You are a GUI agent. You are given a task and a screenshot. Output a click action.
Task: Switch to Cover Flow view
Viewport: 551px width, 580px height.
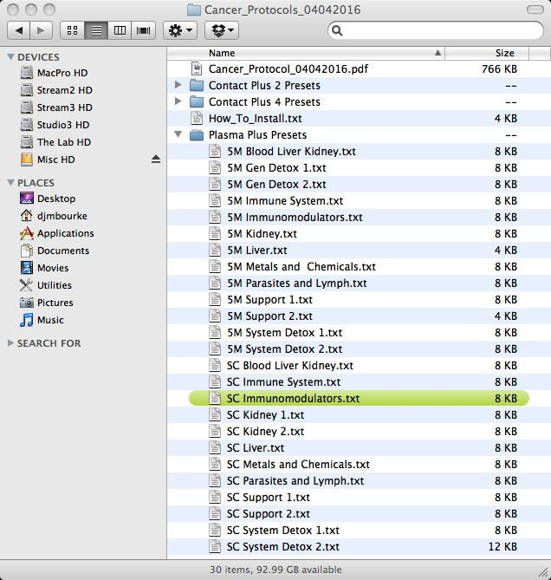(x=144, y=30)
